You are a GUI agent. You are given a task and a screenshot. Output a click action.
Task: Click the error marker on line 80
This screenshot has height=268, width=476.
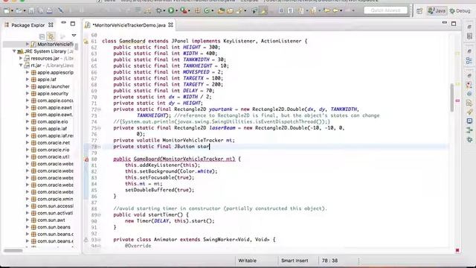click(x=86, y=159)
